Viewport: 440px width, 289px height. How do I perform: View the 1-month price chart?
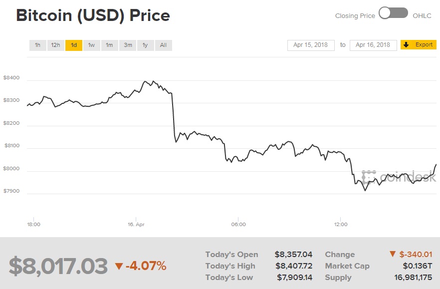[x=109, y=45]
